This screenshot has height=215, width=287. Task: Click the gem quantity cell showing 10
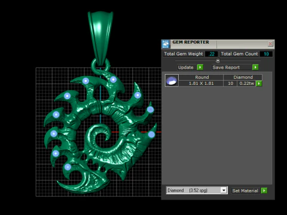point(230,84)
